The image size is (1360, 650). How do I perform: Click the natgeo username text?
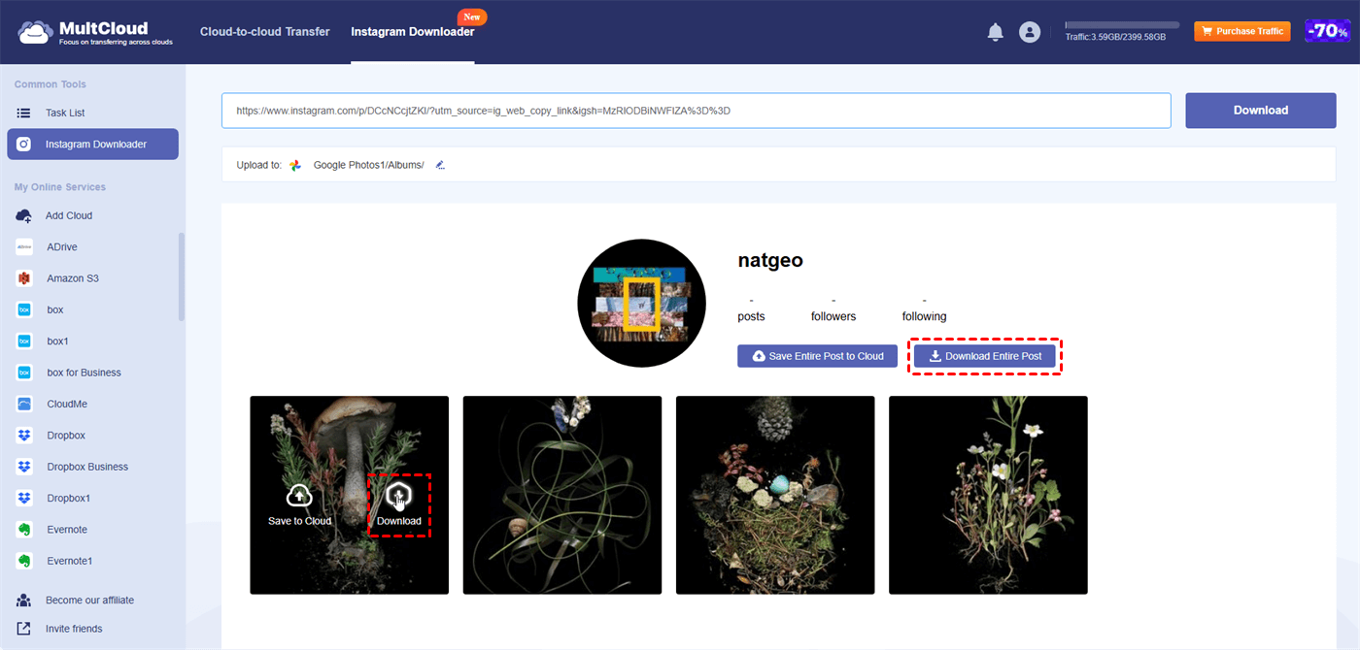click(770, 261)
